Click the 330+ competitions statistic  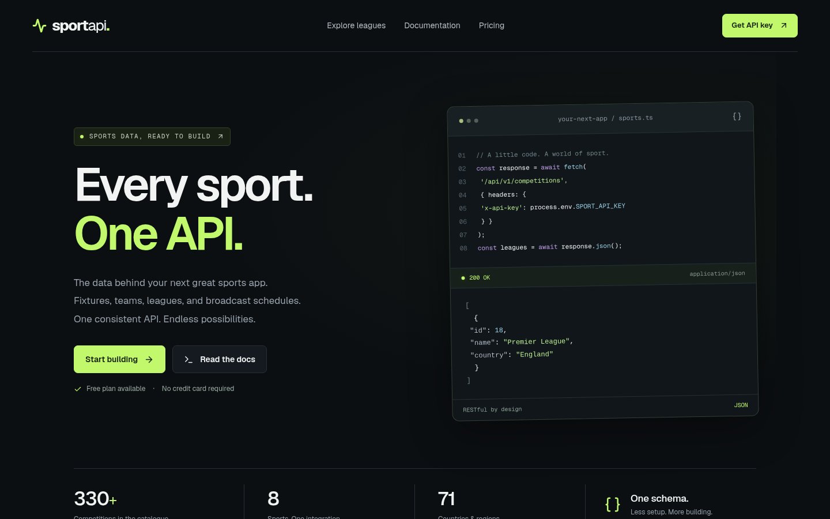pyautogui.click(x=96, y=499)
